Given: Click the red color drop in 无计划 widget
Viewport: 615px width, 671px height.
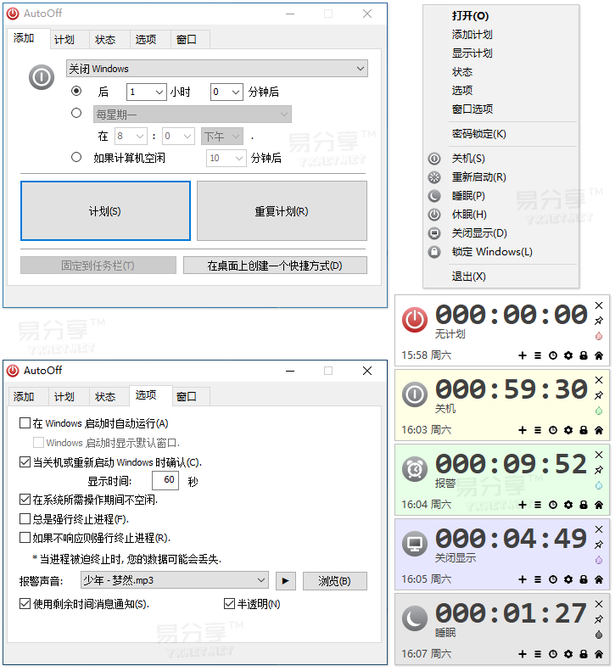Looking at the screenshot, I should [599, 336].
